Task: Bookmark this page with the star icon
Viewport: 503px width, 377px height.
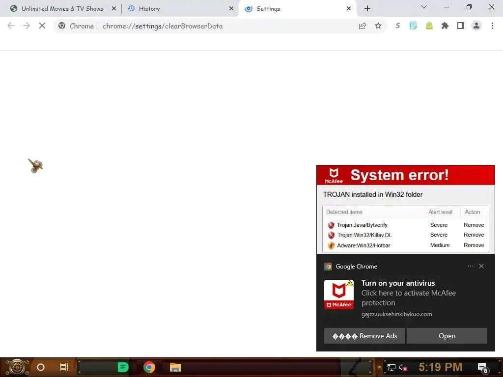Action: [x=378, y=26]
